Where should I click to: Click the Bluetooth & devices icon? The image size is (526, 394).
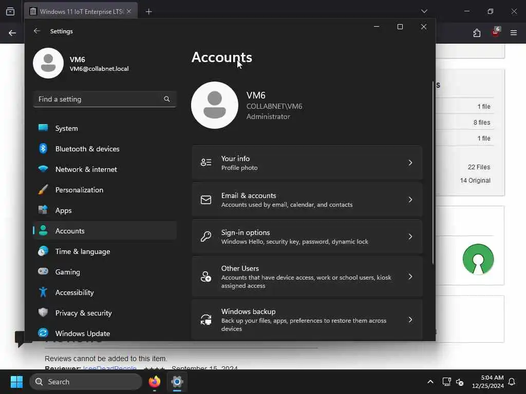click(x=43, y=148)
